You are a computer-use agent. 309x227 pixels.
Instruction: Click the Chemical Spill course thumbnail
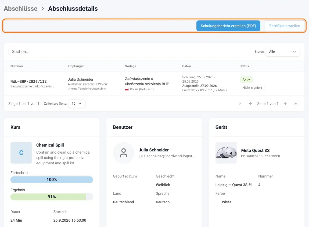click(x=21, y=153)
